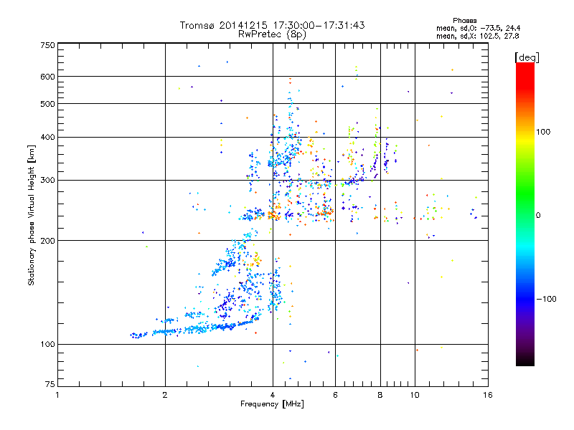Click the colorbar tick label '0'

538,216
